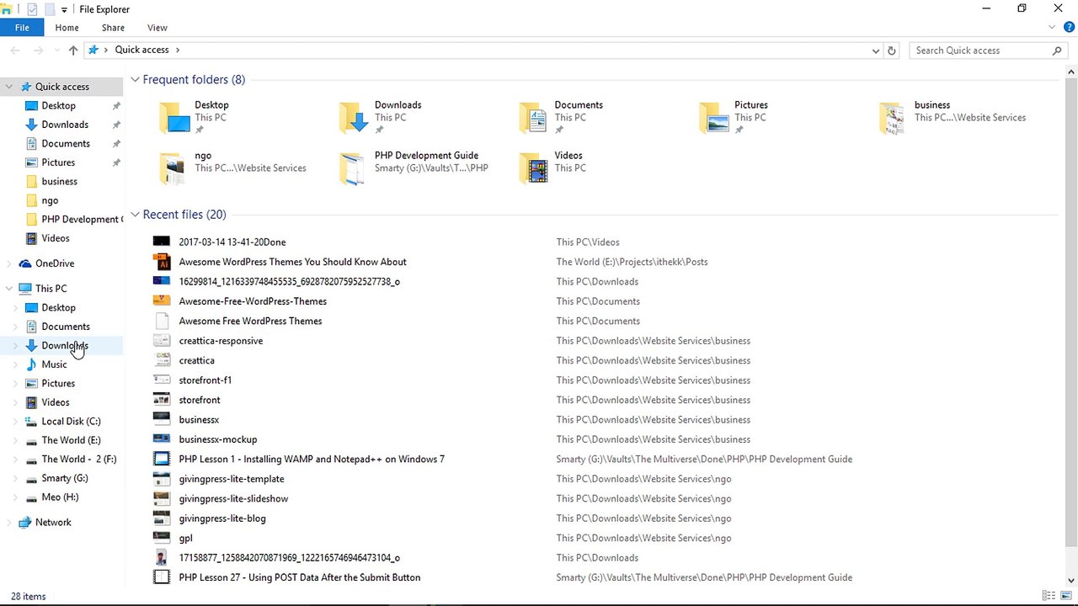Click the Local Disk (C:) drive icon
This screenshot has width=1078, height=606.
click(31, 422)
